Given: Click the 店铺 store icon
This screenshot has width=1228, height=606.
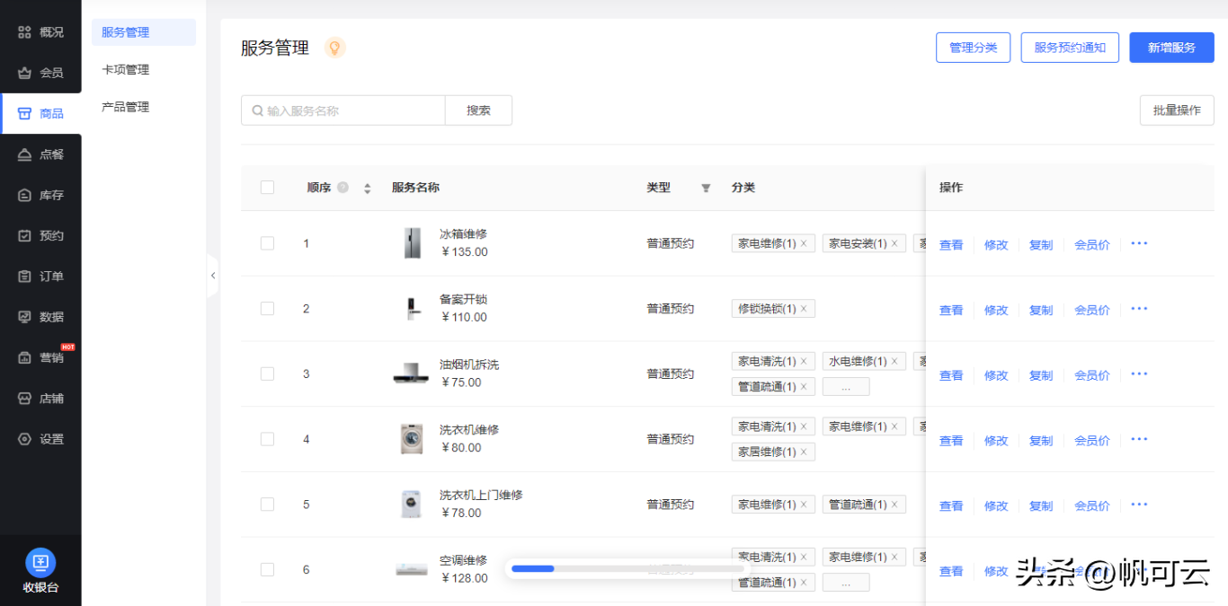Looking at the screenshot, I should tap(25, 399).
